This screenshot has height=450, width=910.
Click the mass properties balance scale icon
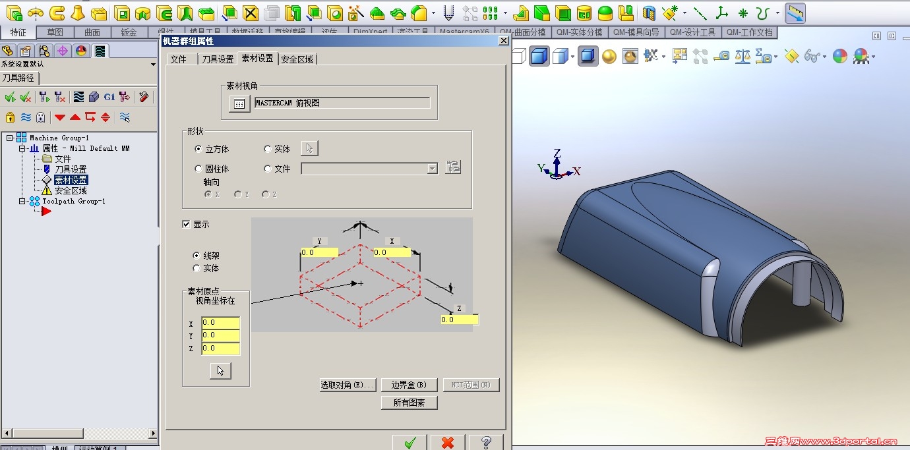[x=743, y=57]
